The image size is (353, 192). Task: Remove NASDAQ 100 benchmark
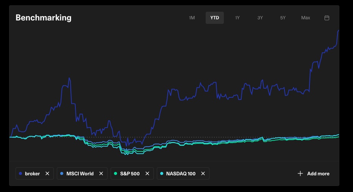[x=203, y=173]
